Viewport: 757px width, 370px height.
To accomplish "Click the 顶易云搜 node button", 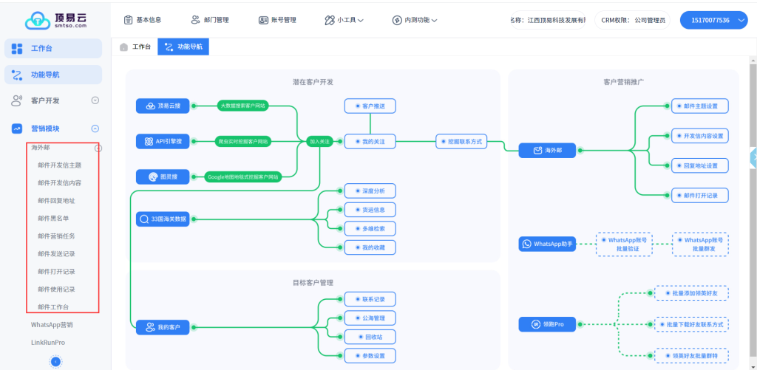I will (x=163, y=106).
